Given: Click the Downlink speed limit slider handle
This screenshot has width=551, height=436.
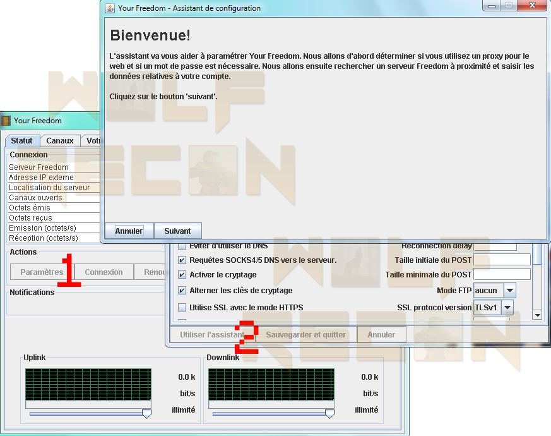Looking at the screenshot, I should click(329, 413).
